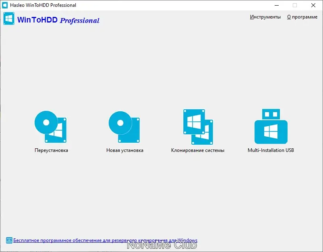Click the backup software icon beside bottom link
323x252 pixels.
[x=9, y=240]
